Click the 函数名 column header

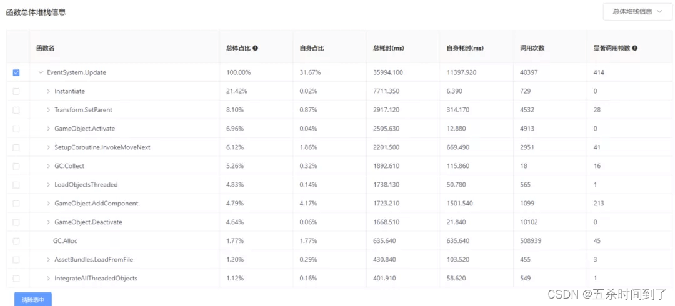click(x=45, y=48)
